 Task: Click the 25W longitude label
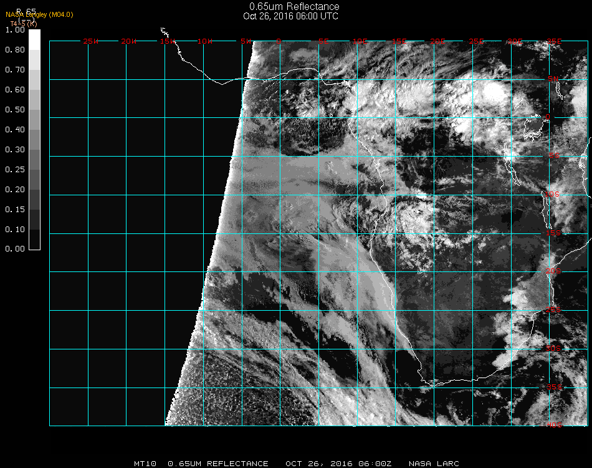pyautogui.click(x=91, y=42)
